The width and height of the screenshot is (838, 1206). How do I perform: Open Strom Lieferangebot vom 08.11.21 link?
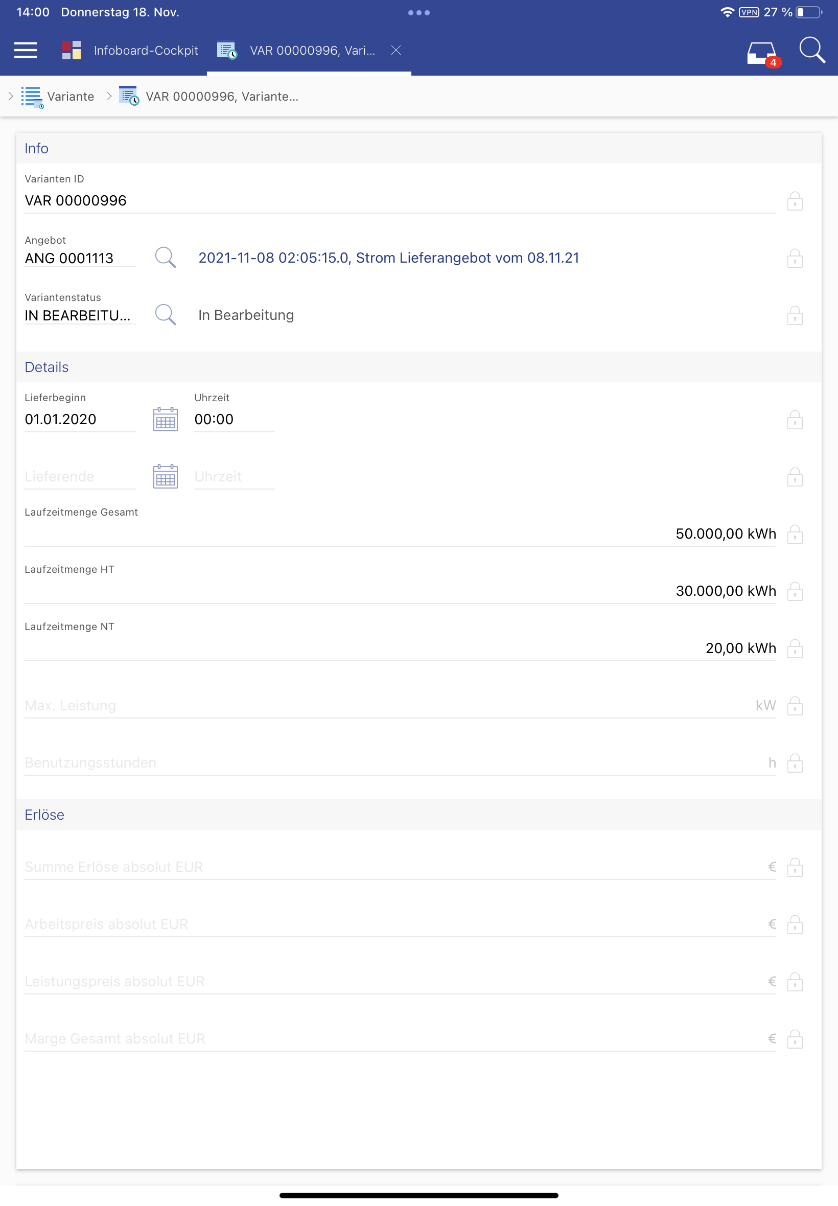click(x=388, y=258)
